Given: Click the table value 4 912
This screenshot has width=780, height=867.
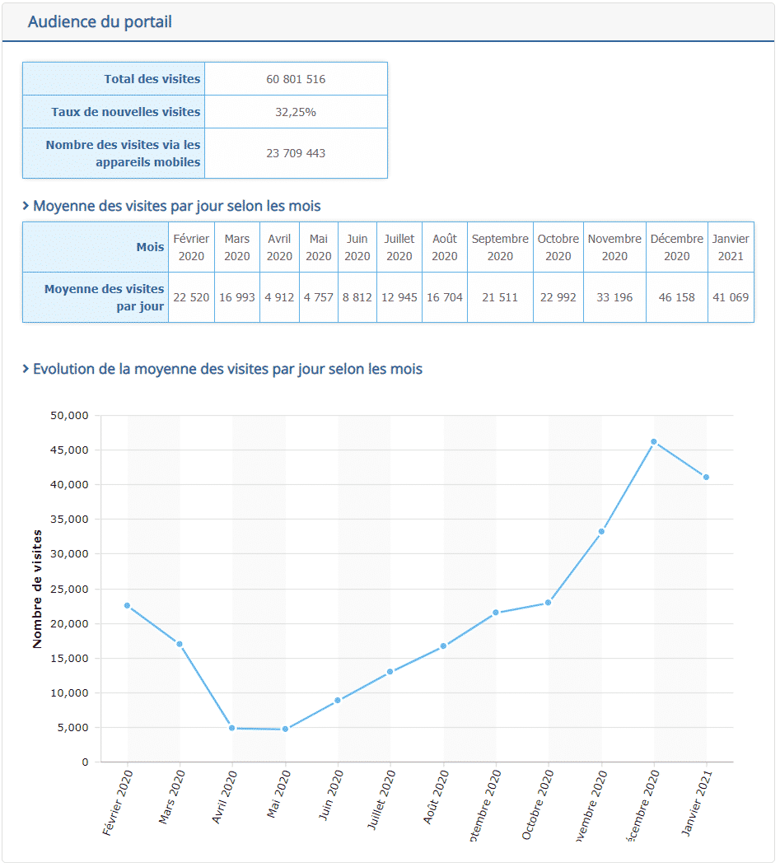Looking at the screenshot, I should pos(279,297).
